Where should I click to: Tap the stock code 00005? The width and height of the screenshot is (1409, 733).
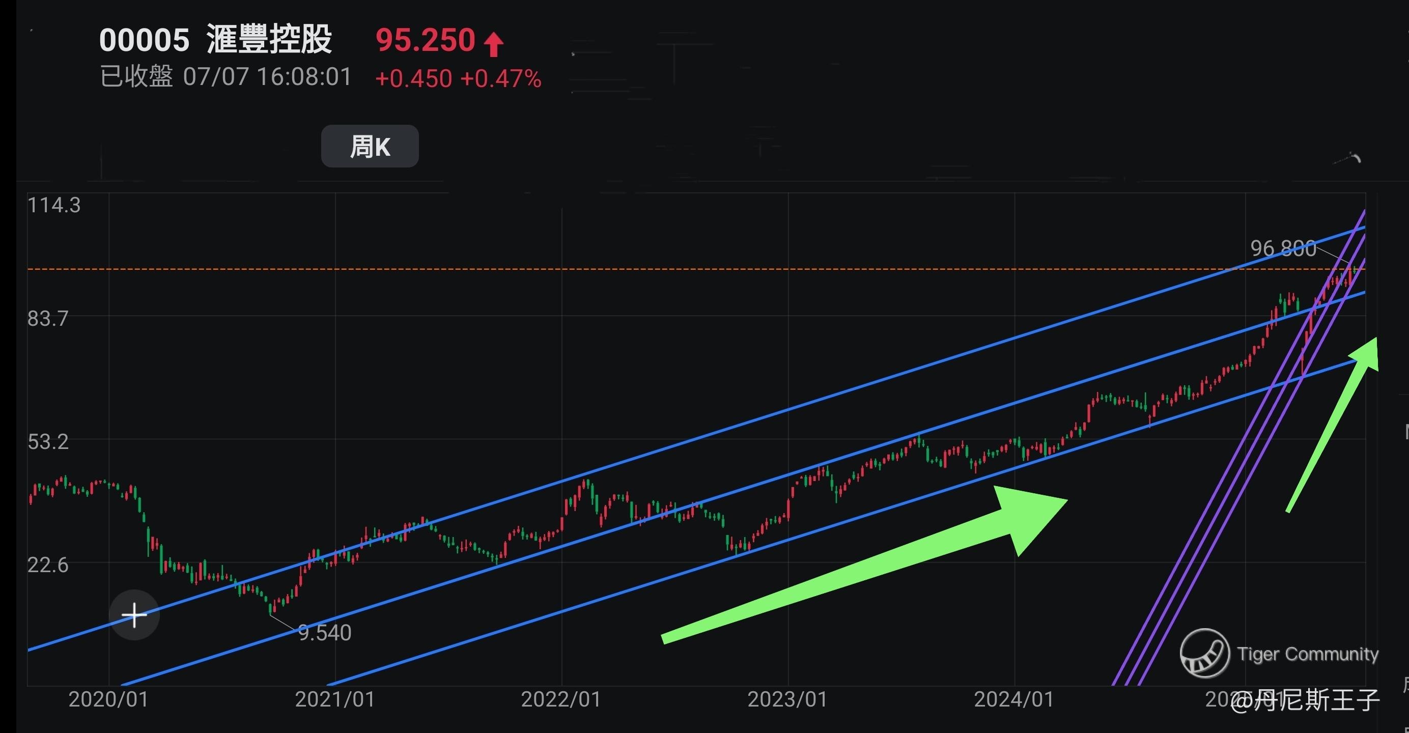[145, 41]
